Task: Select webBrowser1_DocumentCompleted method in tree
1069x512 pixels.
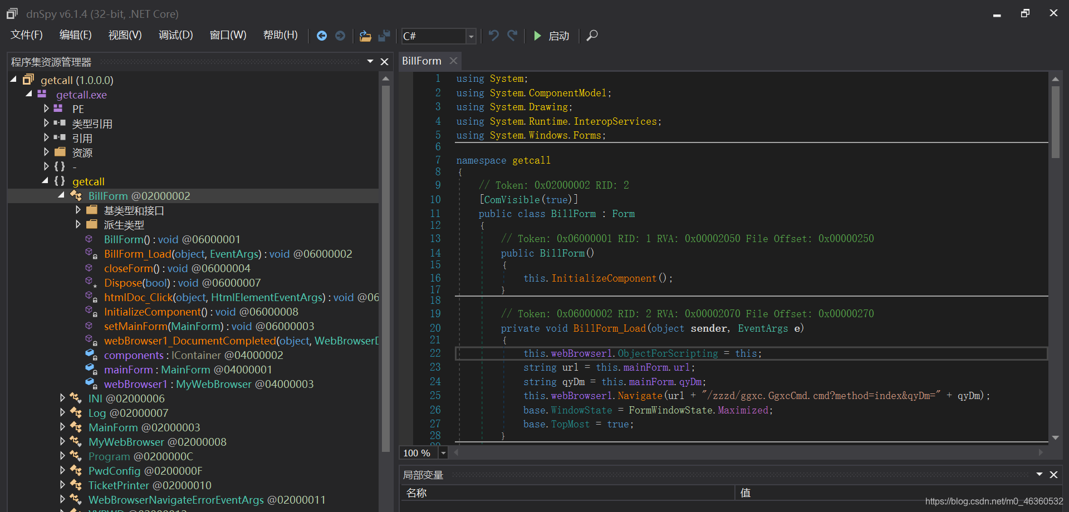Action: [241, 341]
